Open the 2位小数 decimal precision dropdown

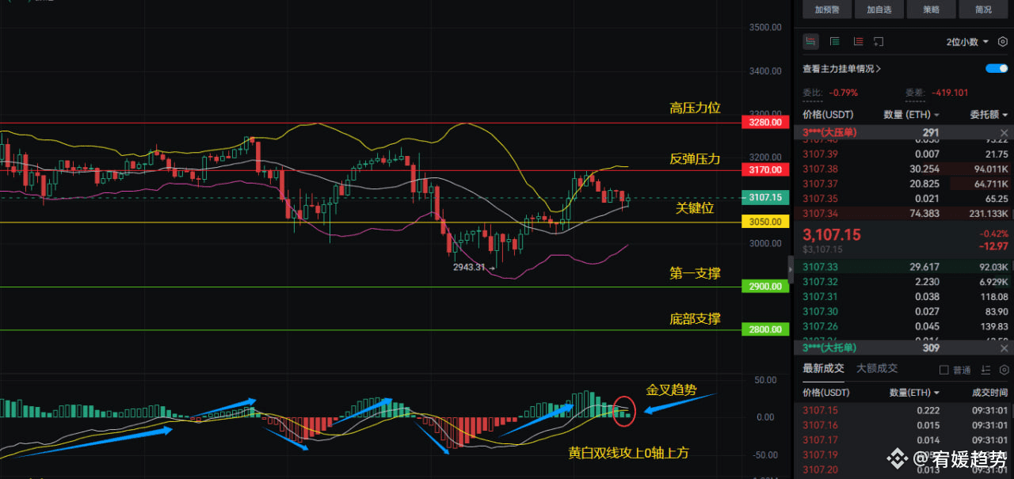(967, 41)
